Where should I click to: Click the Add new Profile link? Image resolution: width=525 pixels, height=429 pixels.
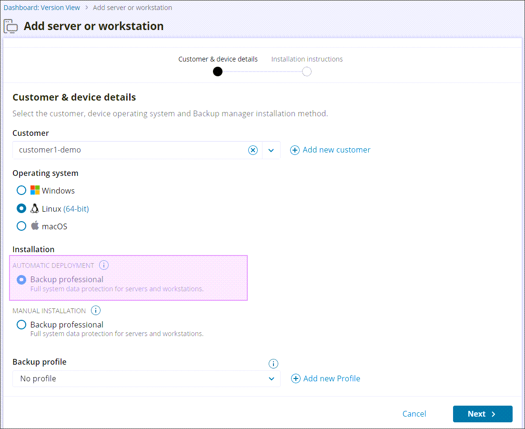pyautogui.click(x=332, y=378)
